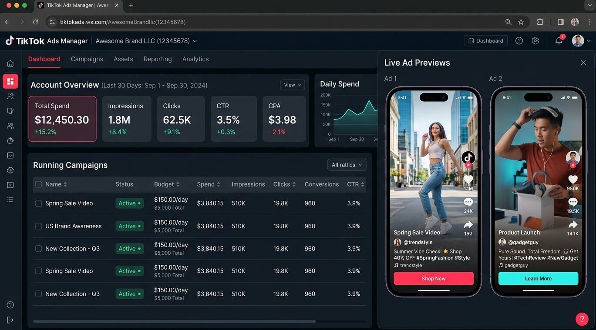The width and height of the screenshot is (596, 330).
Task: Click the red floating help bubble
Action: point(582,319)
